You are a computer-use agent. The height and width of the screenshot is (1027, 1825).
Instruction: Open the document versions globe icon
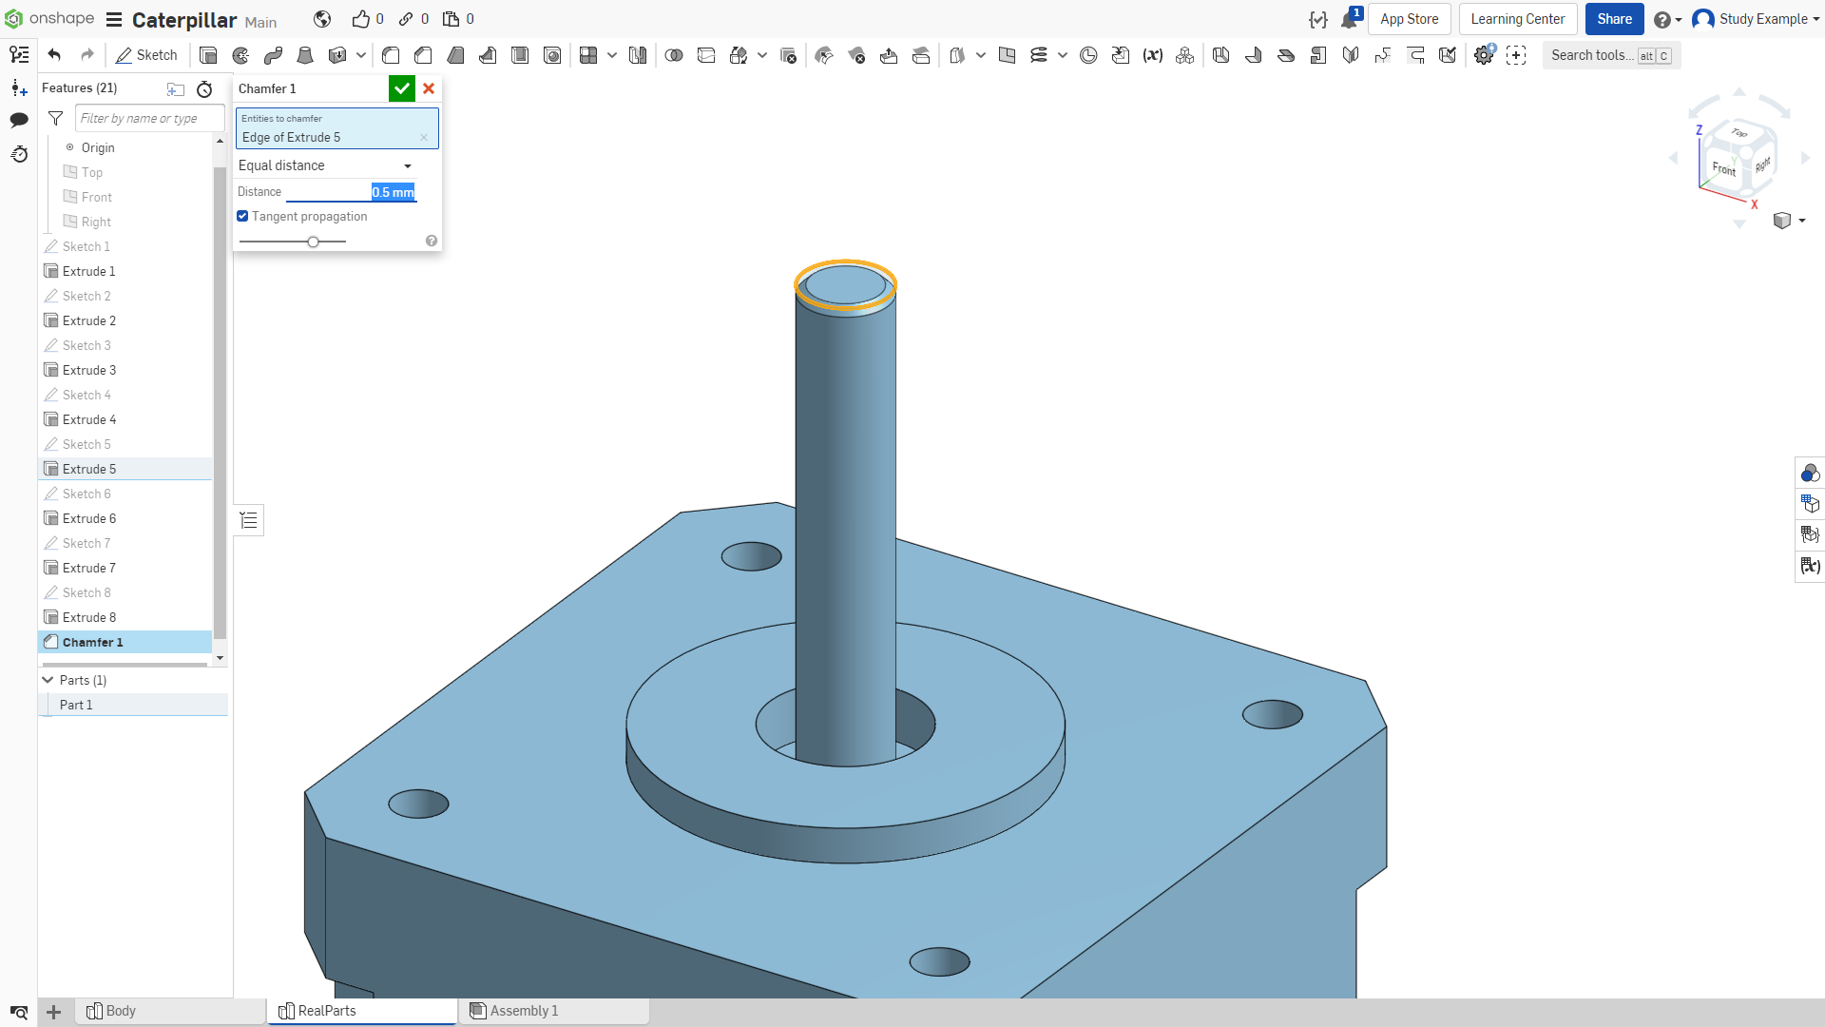(322, 19)
